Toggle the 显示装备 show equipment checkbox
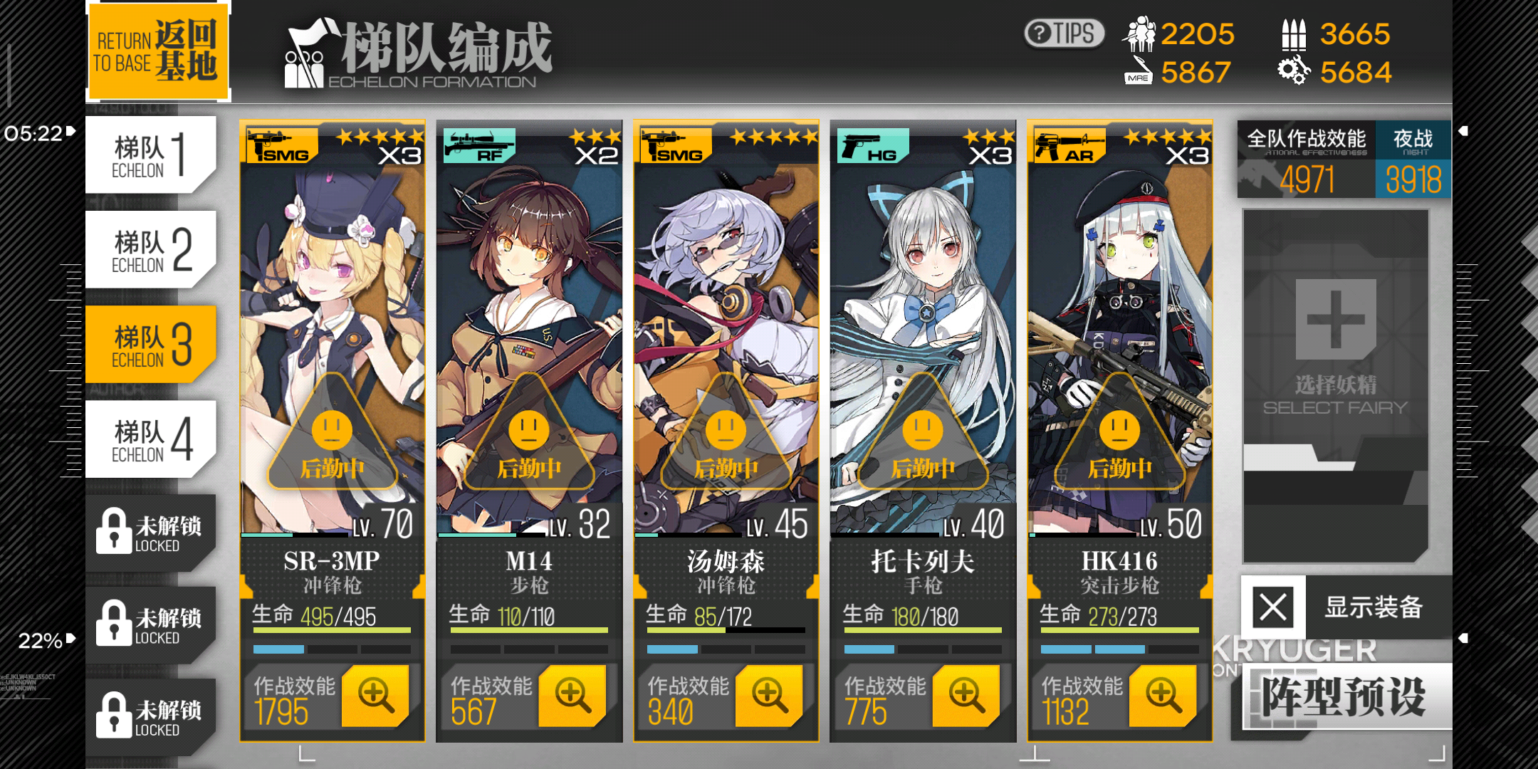Image resolution: width=1538 pixels, height=769 pixels. (1273, 607)
